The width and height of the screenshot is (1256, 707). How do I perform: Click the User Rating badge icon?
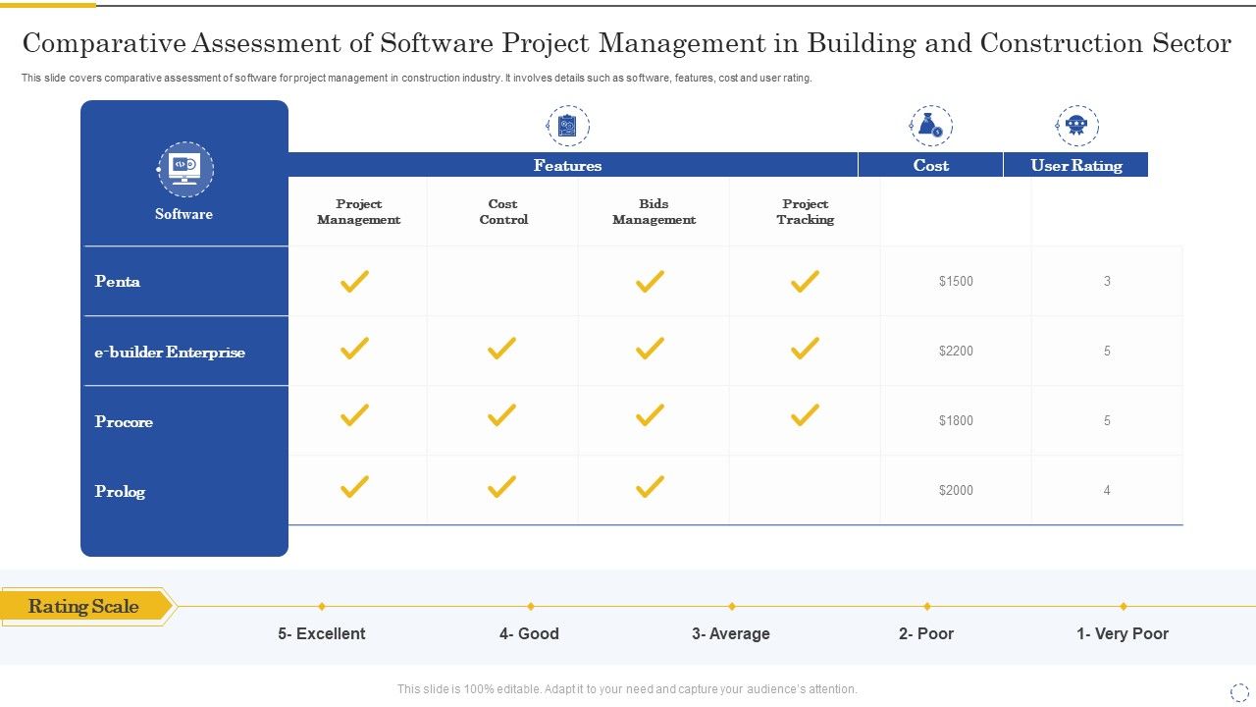coord(1076,126)
